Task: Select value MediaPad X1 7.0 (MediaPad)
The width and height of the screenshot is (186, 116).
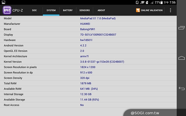Action: click(x=98, y=18)
